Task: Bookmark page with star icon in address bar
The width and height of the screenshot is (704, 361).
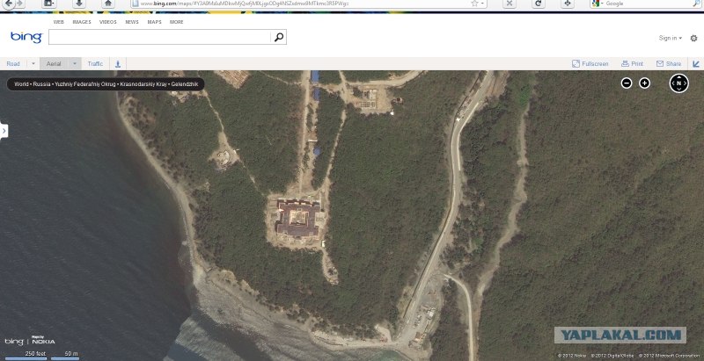Action: point(474,4)
